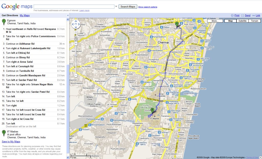The height and width of the screenshot is (159, 262).
Task: Click the Tirusulam railway station icon
Action: 80,129
